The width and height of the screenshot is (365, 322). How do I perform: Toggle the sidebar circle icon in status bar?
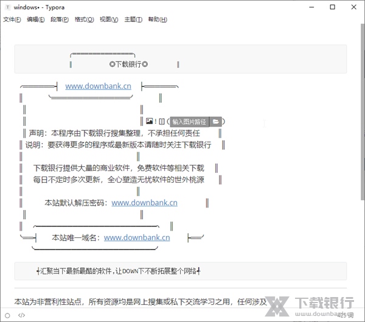[7, 315]
